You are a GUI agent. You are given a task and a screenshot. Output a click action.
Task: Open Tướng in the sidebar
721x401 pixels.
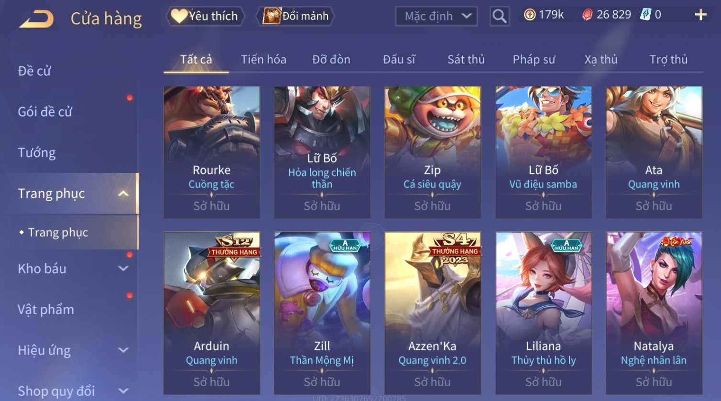click(37, 153)
